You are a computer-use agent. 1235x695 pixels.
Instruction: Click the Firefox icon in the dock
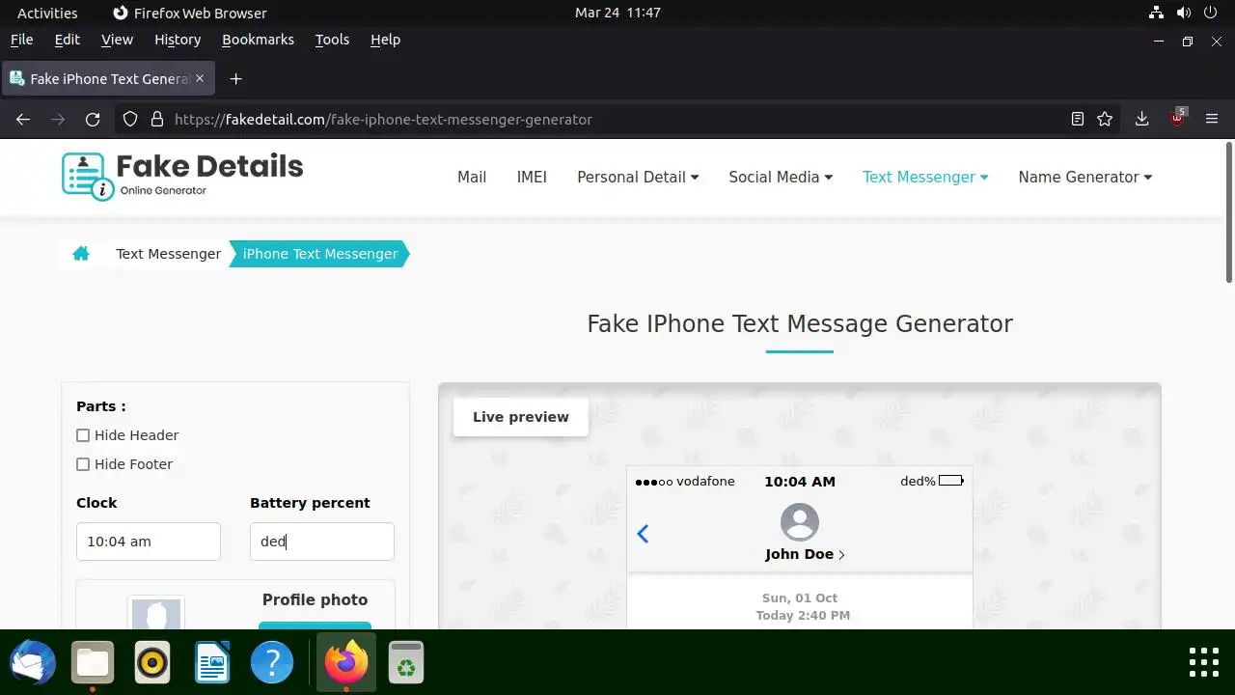coord(346,663)
